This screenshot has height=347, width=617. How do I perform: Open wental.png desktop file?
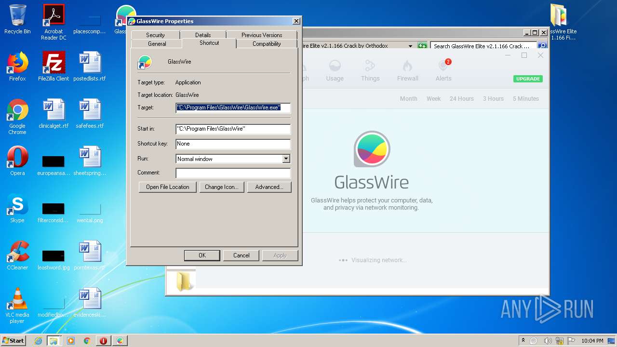pyautogui.click(x=90, y=213)
